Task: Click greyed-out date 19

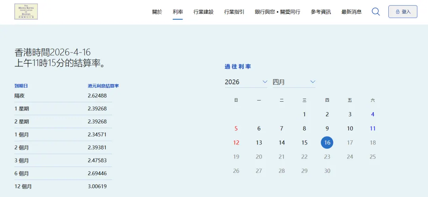Action: (x=236, y=157)
